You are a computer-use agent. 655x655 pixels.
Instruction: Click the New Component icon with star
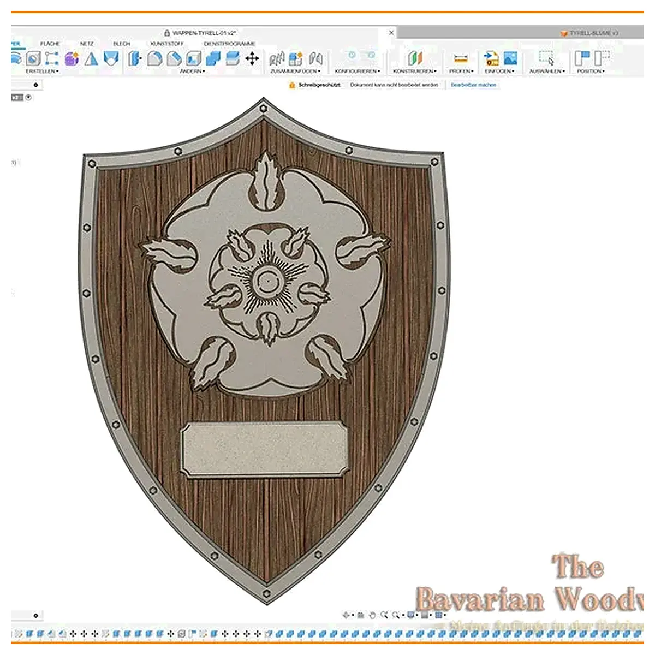tap(296, 58)
